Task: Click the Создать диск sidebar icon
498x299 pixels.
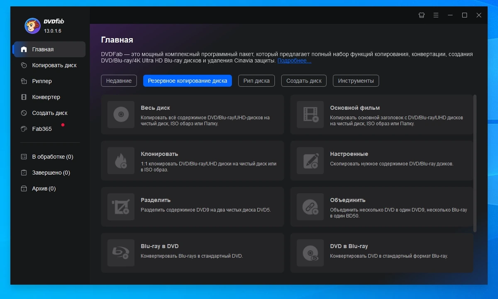Action: point(24,113)
